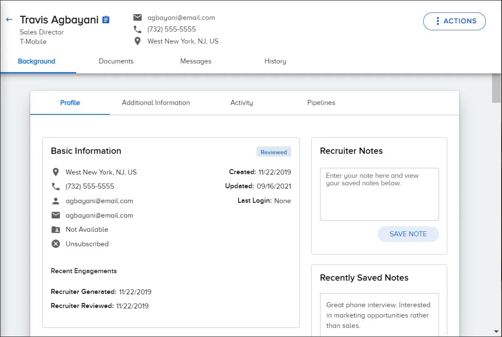Screen dimensions: 502x337
Task: Click the Reviewed status badge
Action: 274,152
